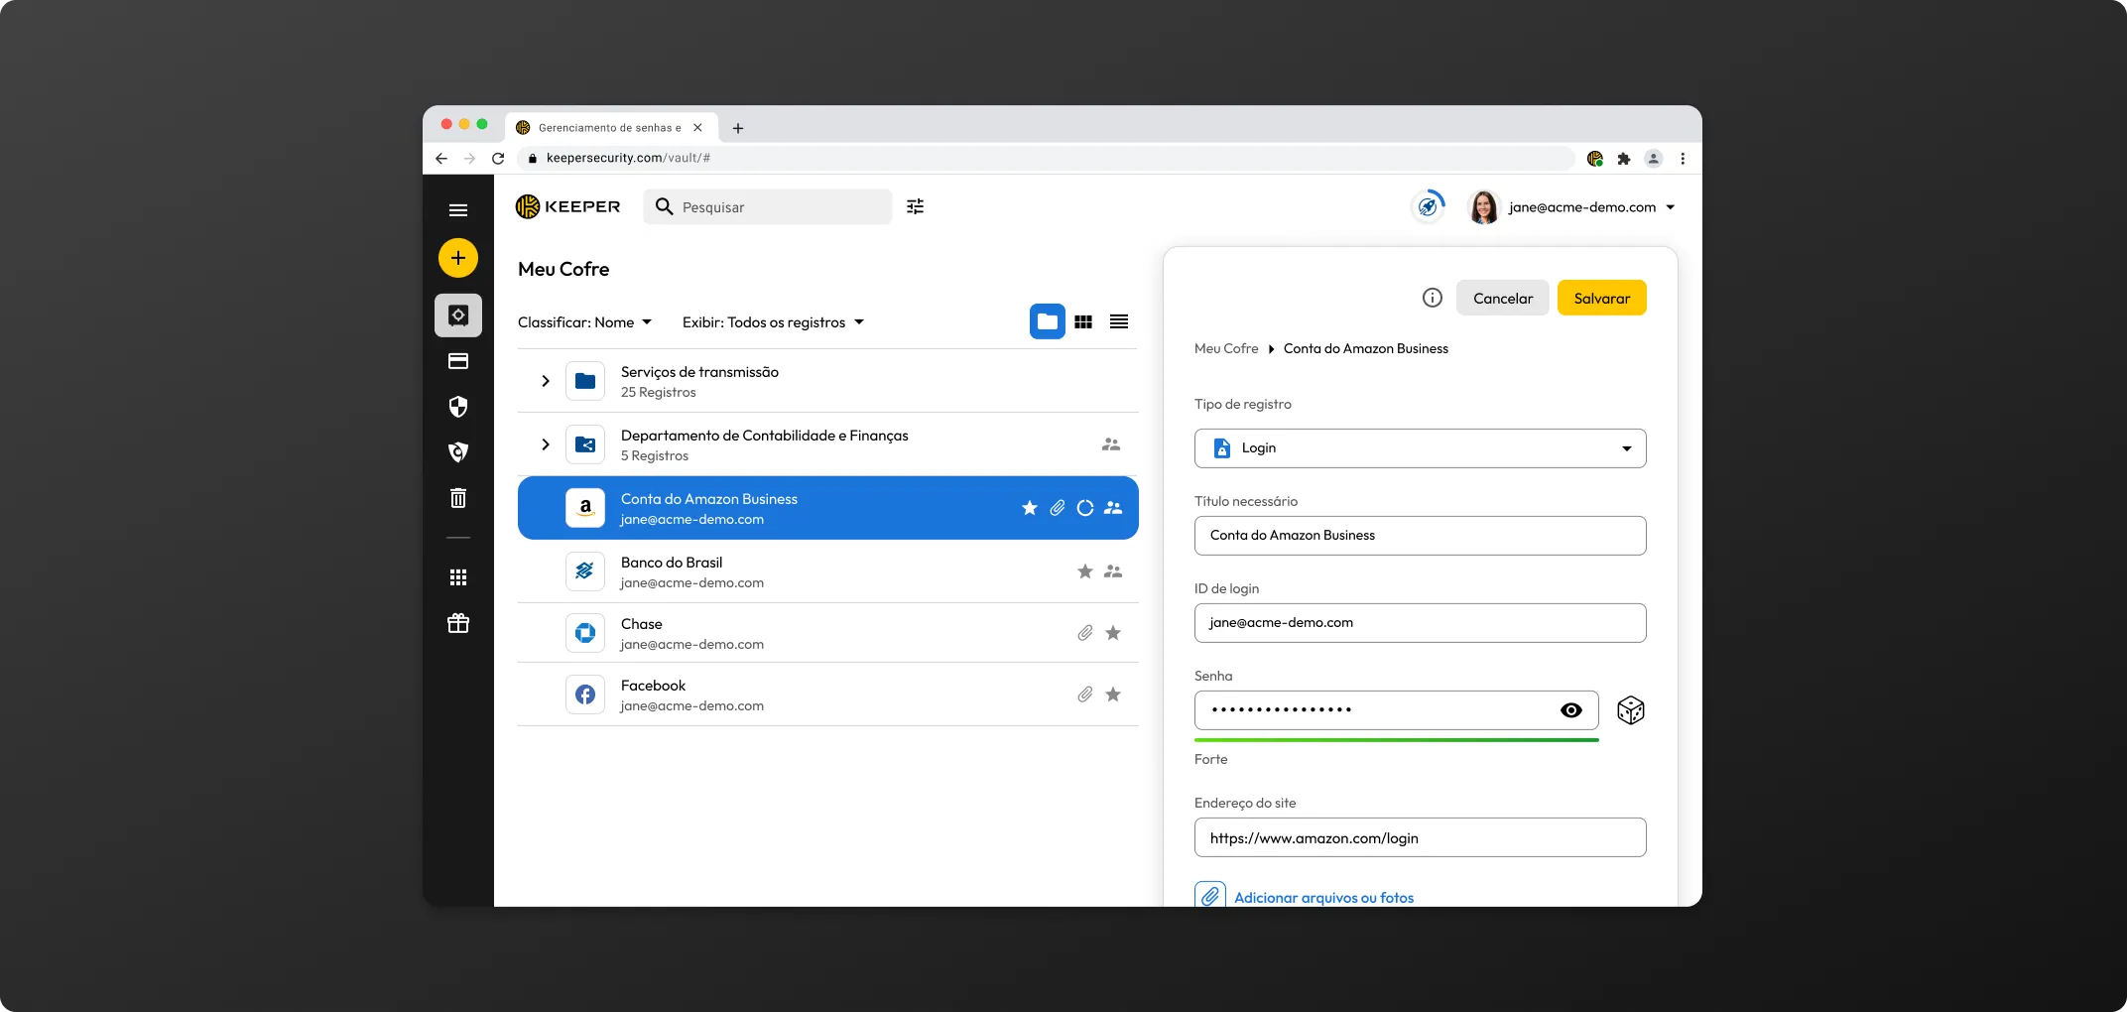Open the Security Audit shield icon
Viewport: 2127px width, 1012px height.
[x=458, y=407]
